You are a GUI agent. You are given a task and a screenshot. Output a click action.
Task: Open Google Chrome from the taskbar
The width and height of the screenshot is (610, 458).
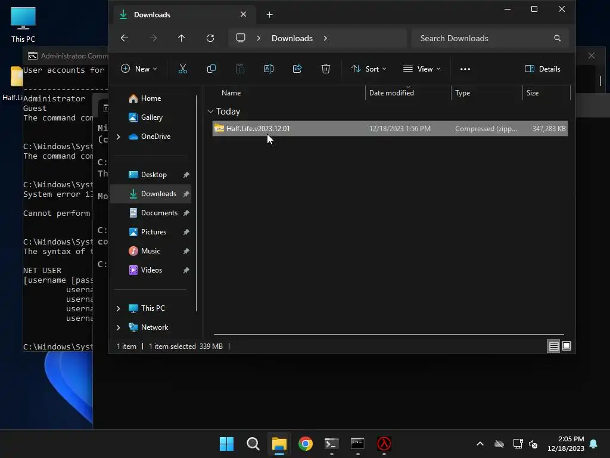[306, 444]
